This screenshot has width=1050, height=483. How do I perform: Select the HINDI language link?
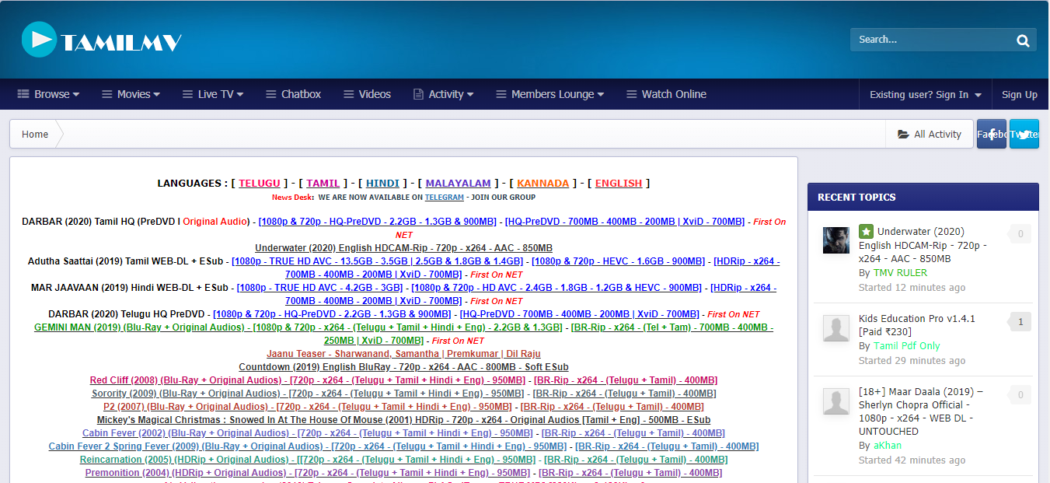click(382, 184)
